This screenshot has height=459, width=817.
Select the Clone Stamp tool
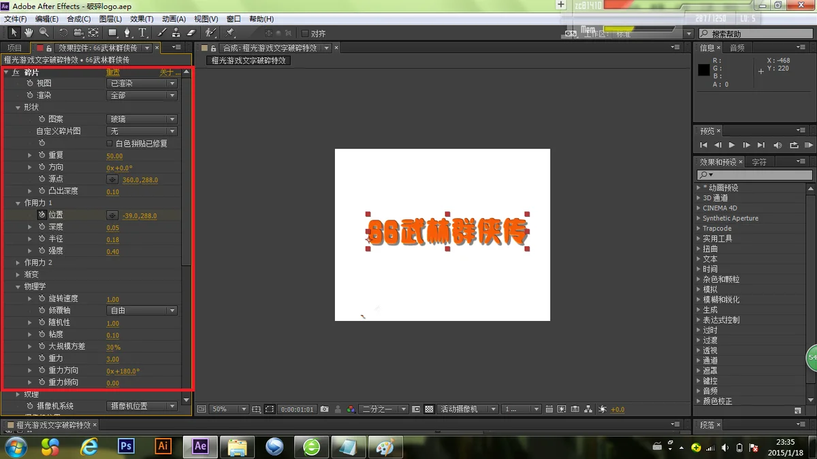(x=176, y=33)
